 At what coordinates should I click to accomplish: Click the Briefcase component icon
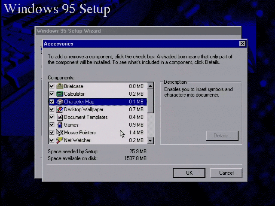[60, 86]
